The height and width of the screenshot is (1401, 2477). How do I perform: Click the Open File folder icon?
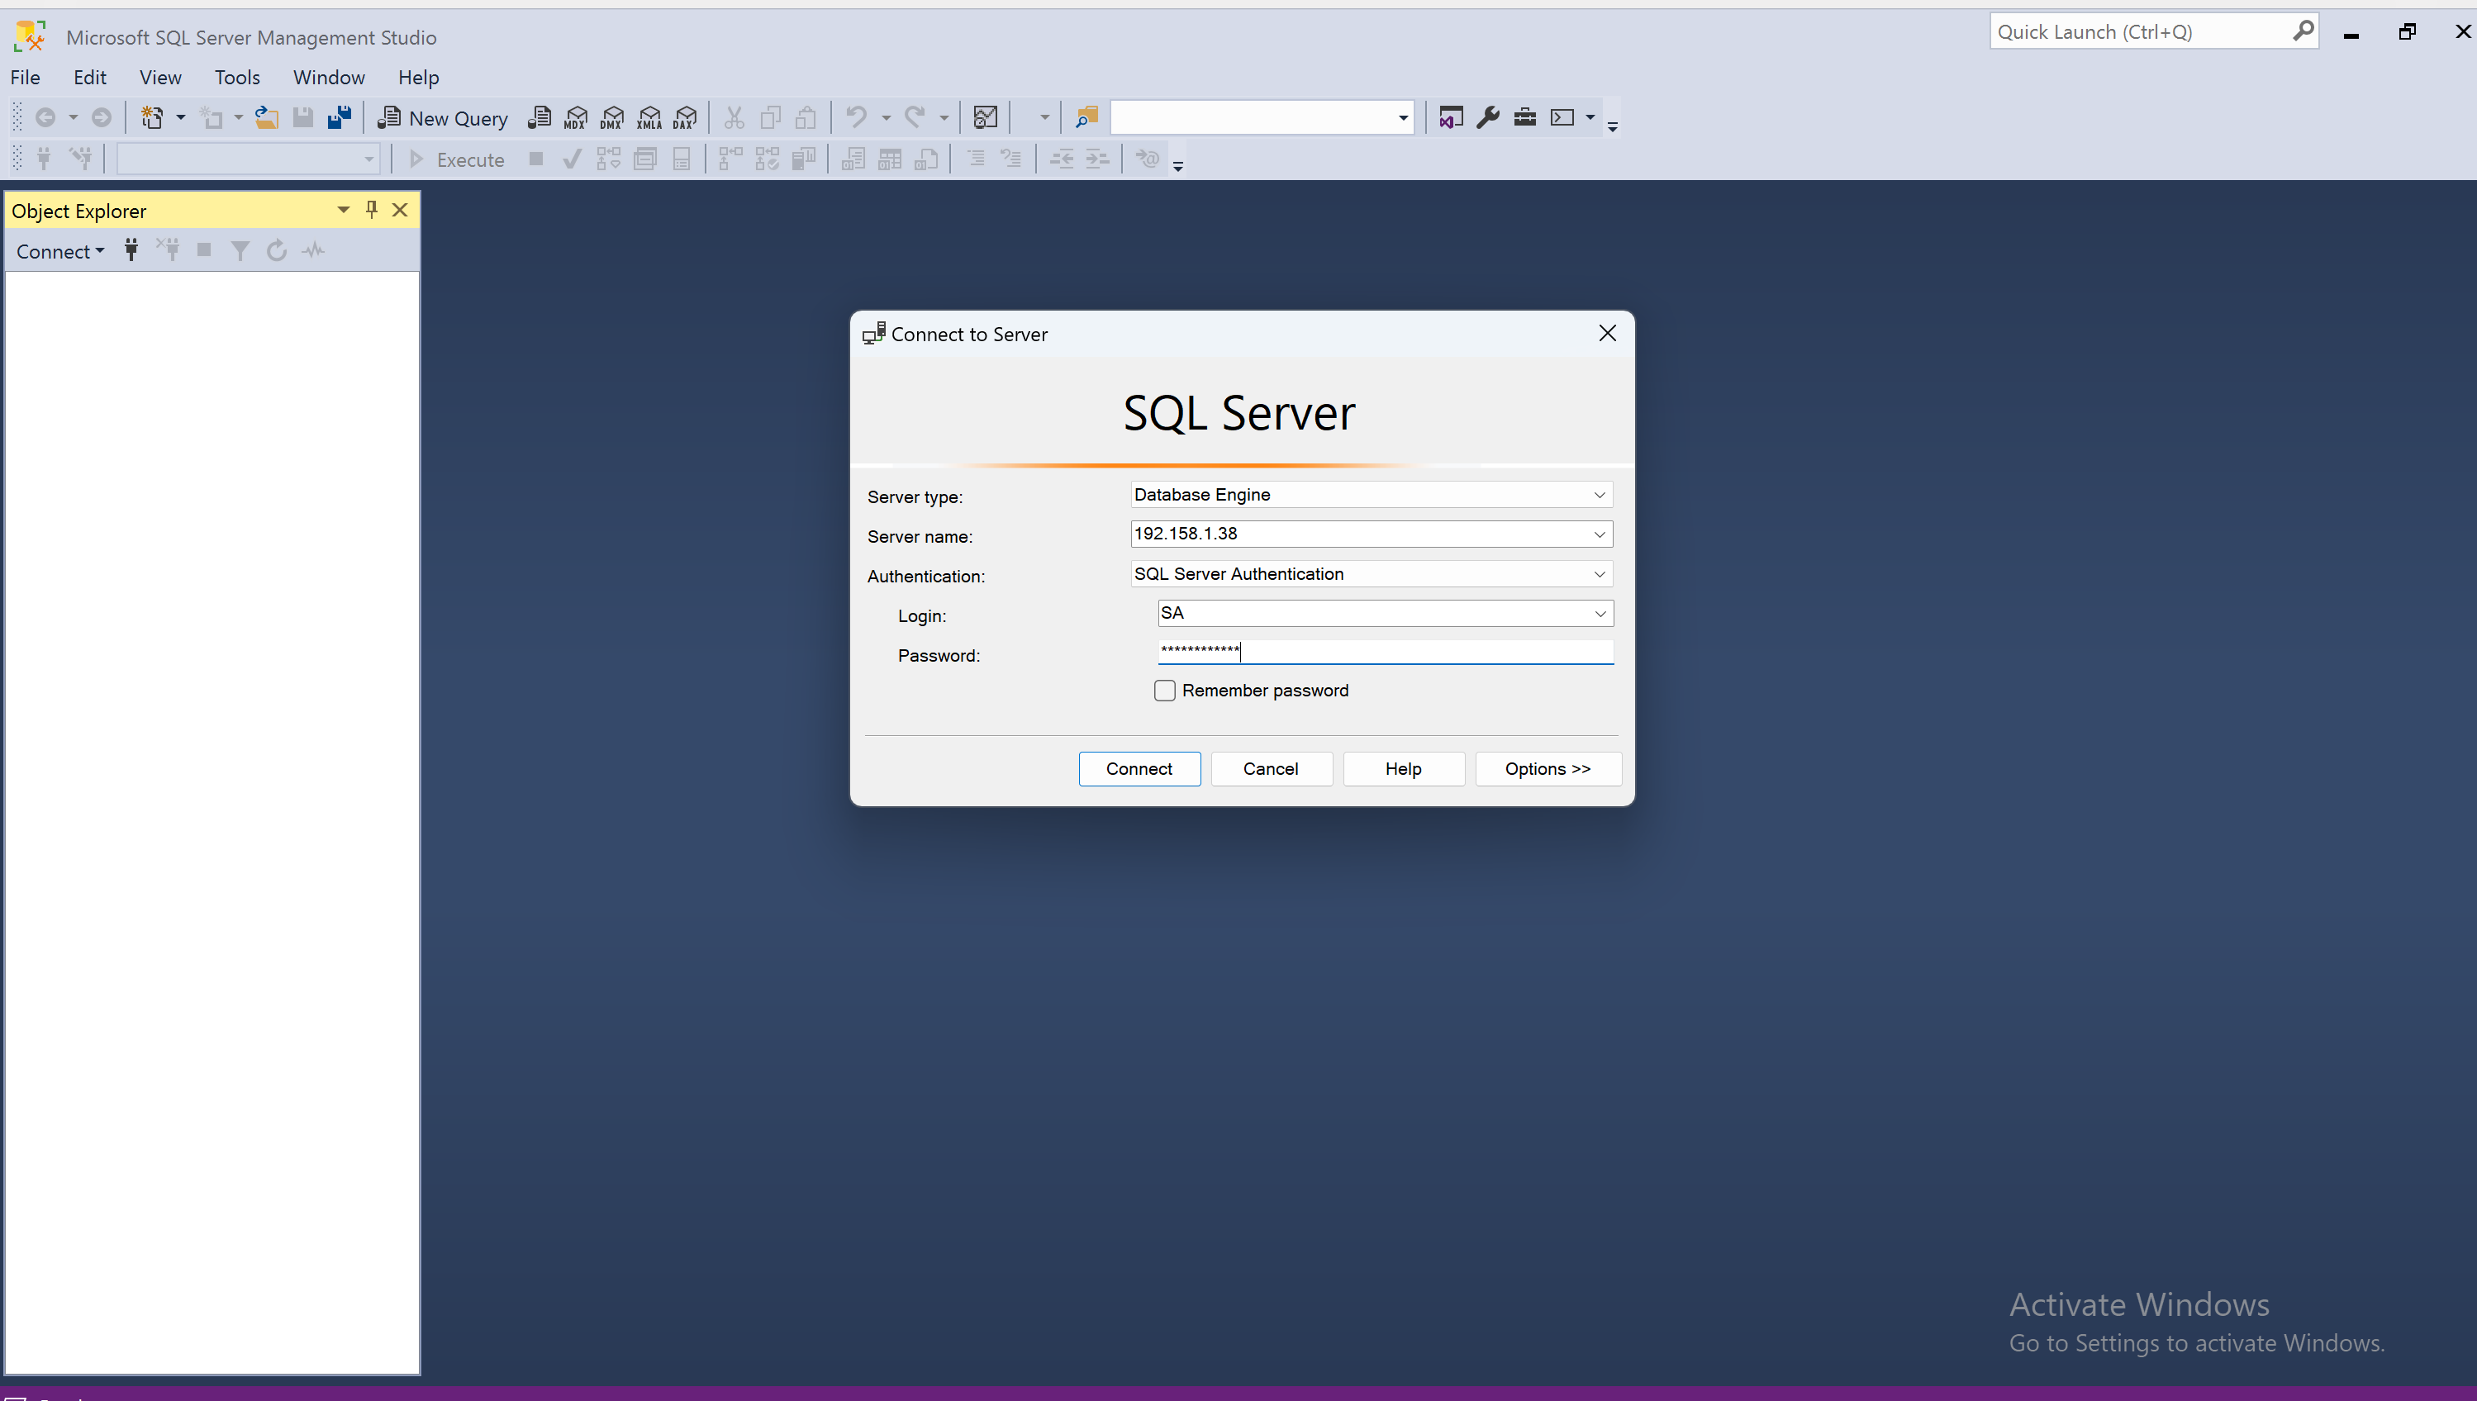point(267,118)
